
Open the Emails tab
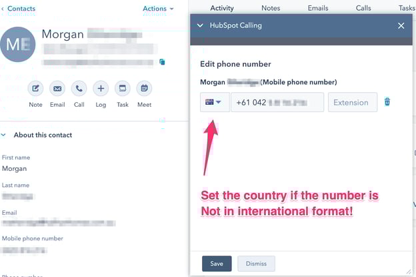tap(317, 8)
